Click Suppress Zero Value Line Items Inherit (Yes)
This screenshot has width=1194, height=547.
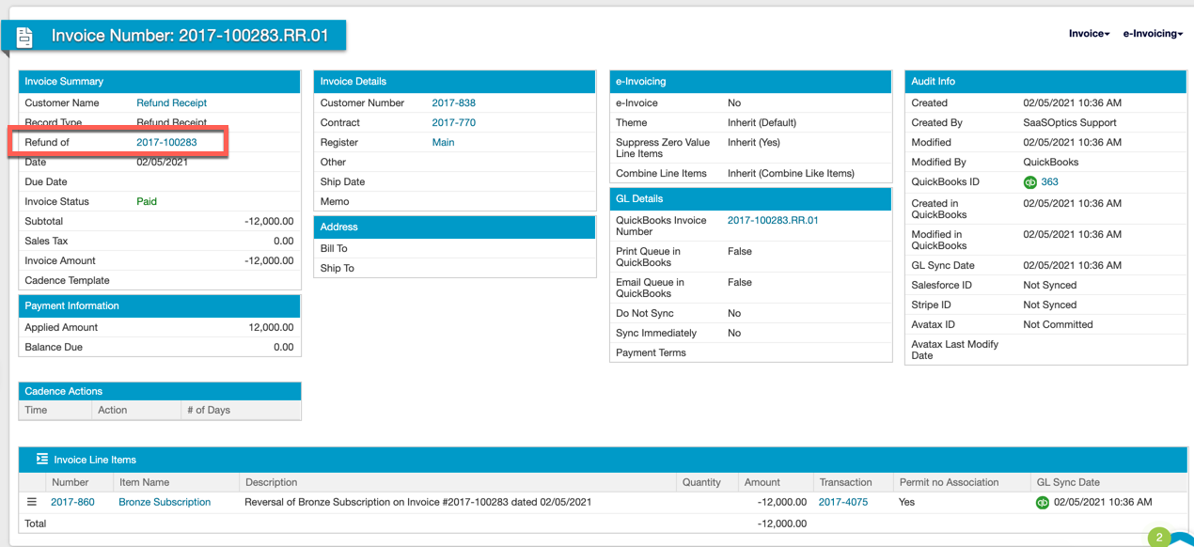click(x=754, y=143)
